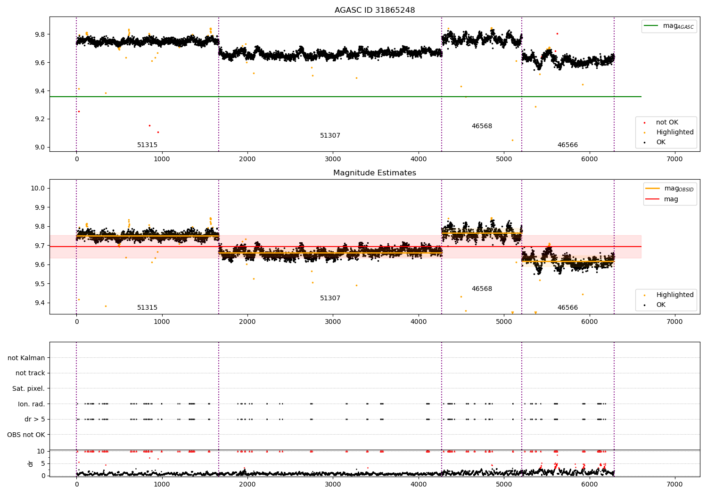The height and width of the screenshot is (495, 707).
Task: Click the 51315 label in the top plot
Action: (x=148, y=145)
